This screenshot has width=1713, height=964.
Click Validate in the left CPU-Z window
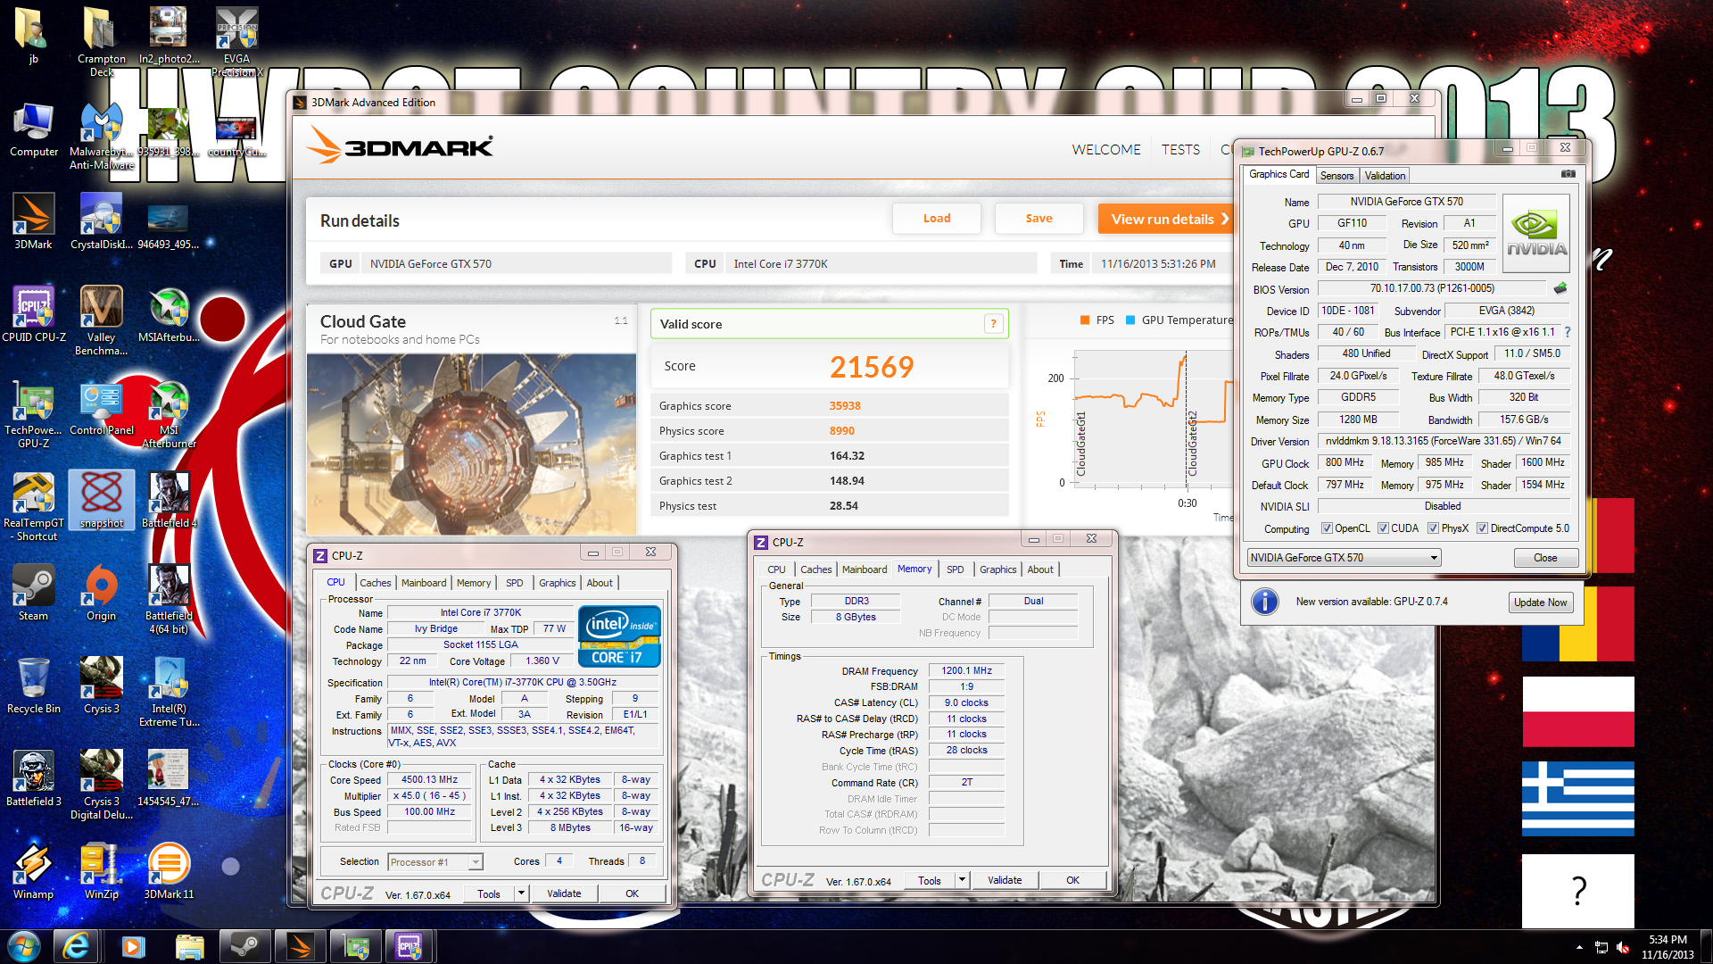(x=564, y=893)
